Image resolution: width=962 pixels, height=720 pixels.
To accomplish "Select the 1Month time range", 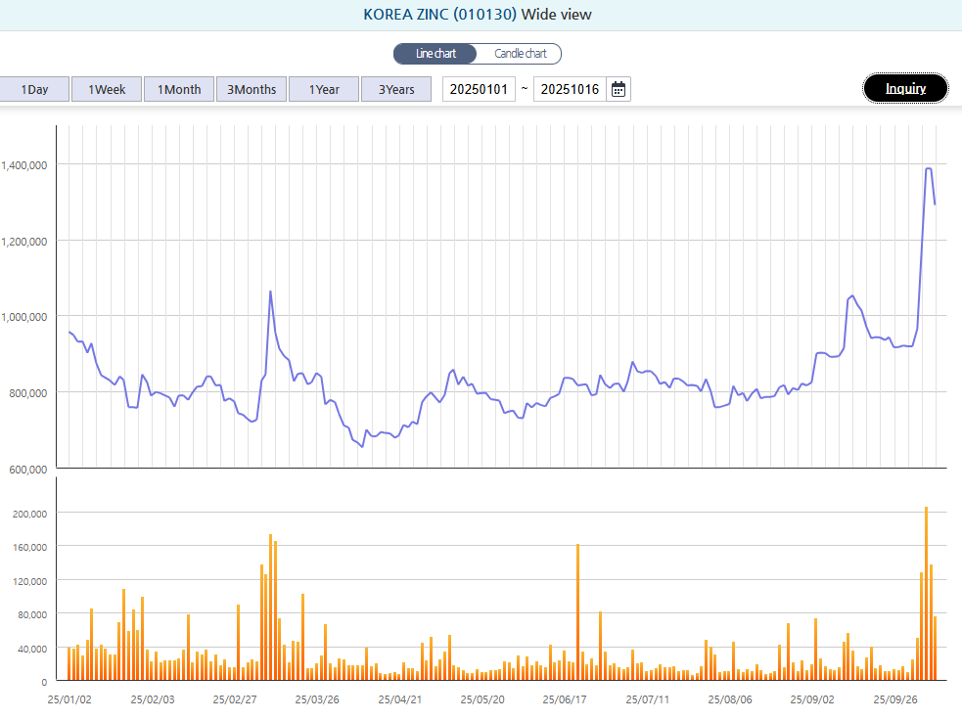I will pos(178,88).
